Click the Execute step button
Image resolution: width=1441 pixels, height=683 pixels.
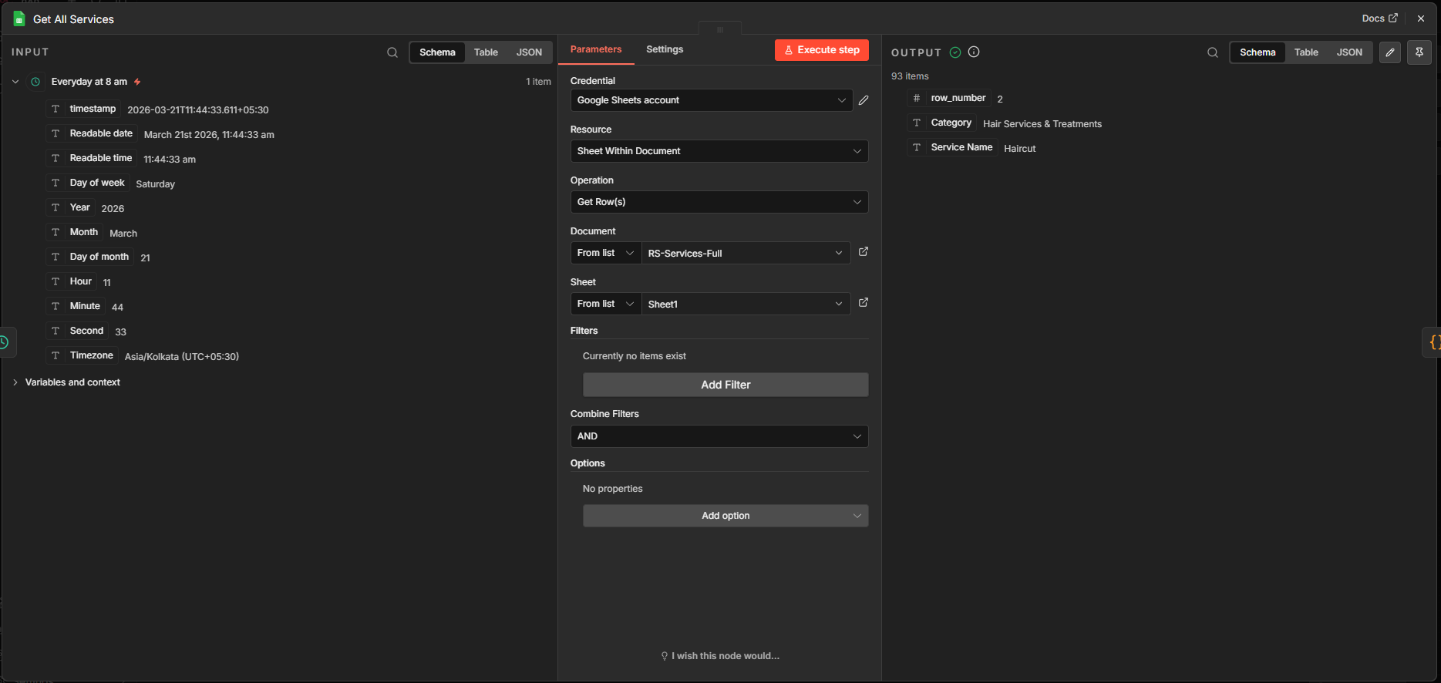click(x=821, y=50)
